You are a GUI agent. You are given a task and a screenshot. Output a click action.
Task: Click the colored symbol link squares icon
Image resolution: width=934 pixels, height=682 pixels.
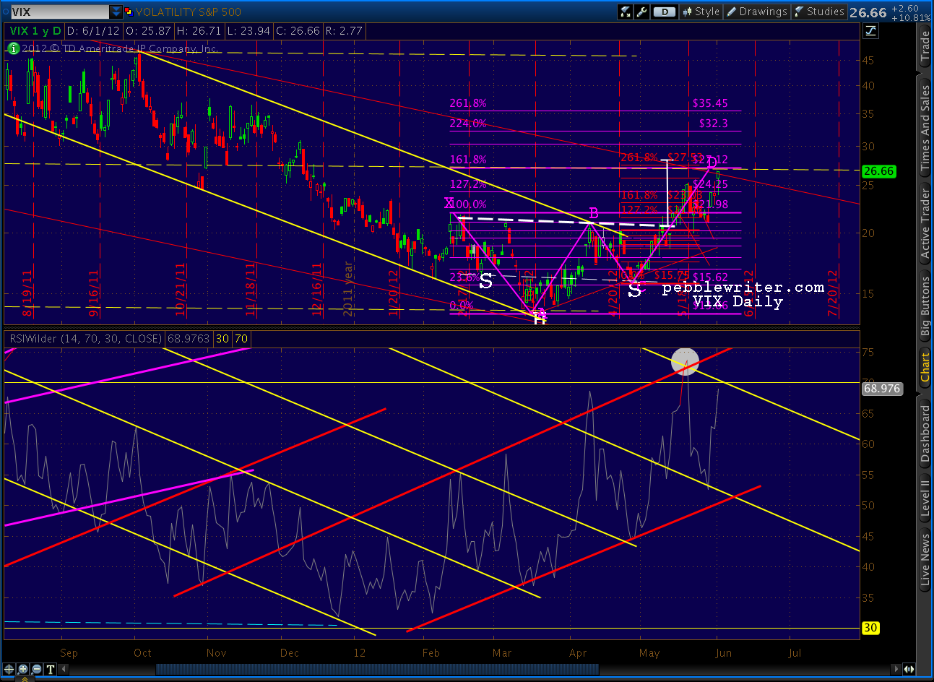click(x=128, y=12)
